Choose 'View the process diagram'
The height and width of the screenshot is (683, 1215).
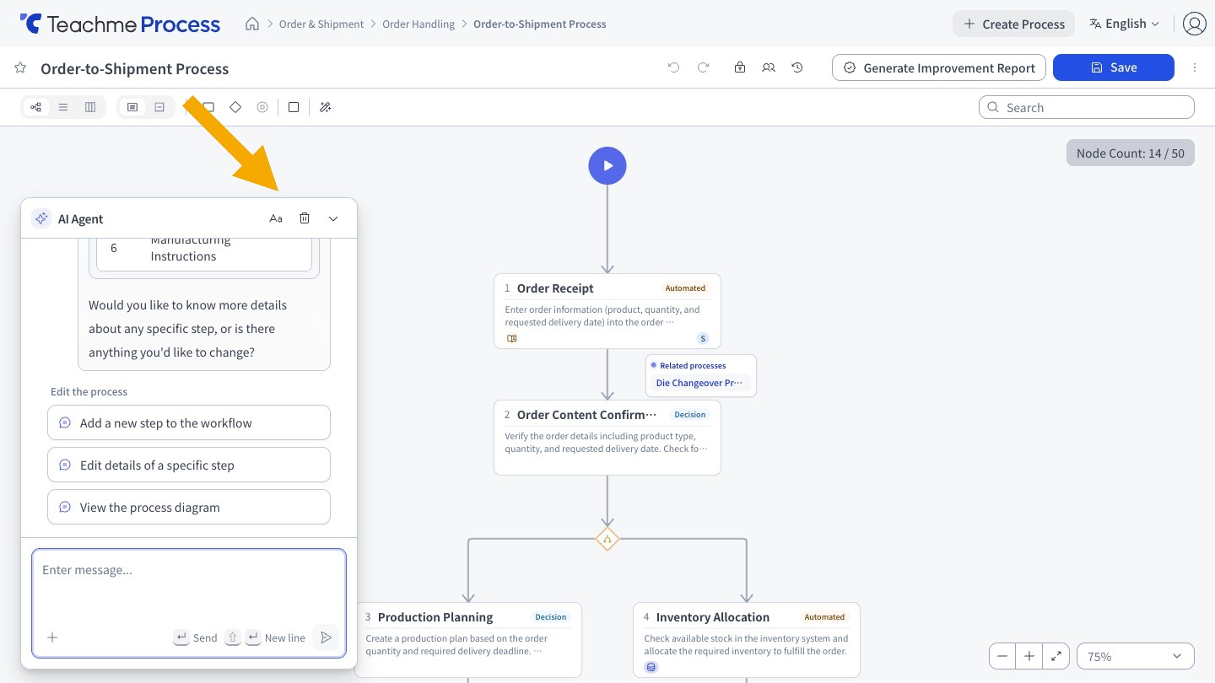189,507
